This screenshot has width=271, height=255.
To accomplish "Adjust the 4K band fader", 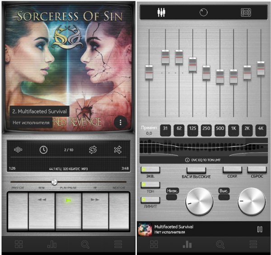I will click(x=261, y=68).
